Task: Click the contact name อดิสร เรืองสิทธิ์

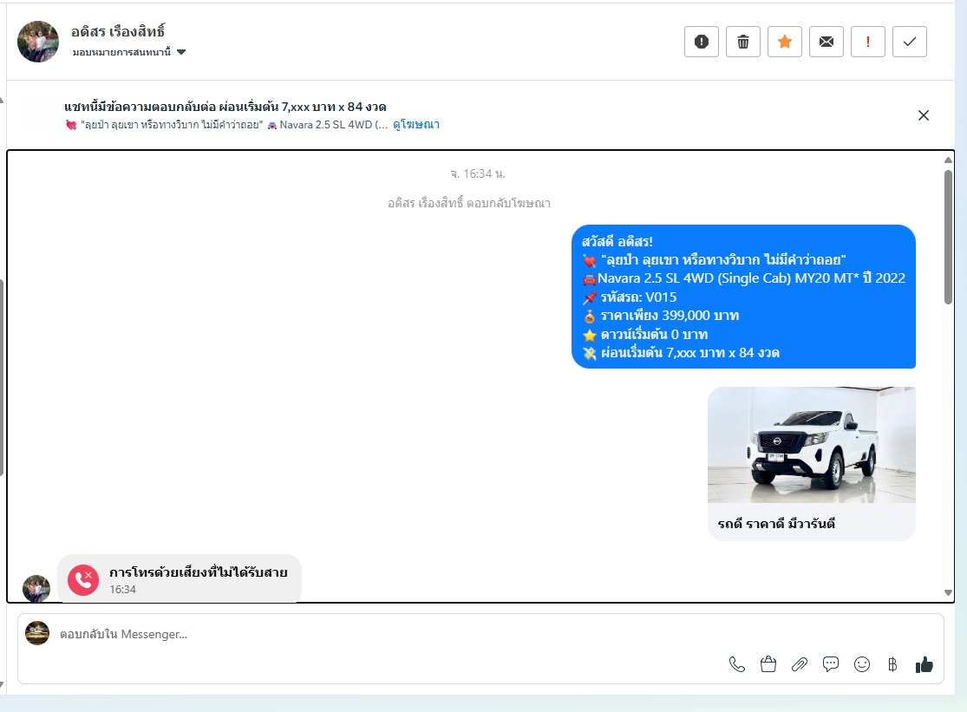Action: (118, 31)
